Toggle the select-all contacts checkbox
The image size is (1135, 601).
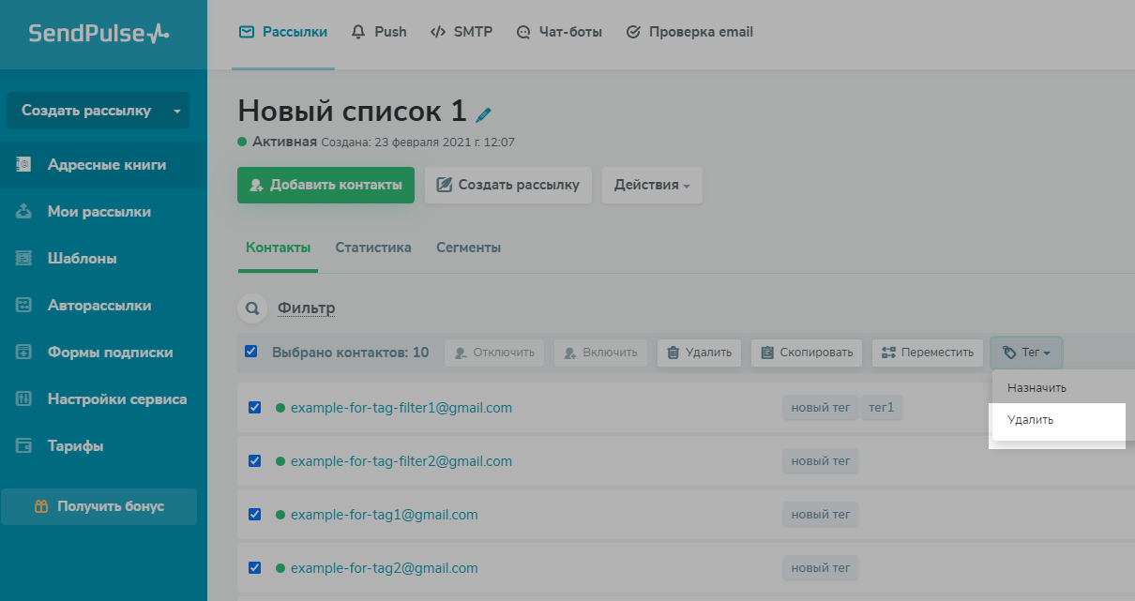[250, 352]
